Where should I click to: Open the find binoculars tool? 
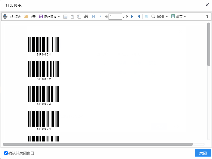point(86,16)
